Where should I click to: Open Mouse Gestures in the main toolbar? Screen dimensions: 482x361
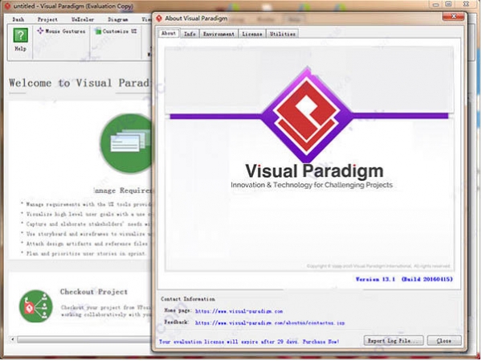point(61,31)
